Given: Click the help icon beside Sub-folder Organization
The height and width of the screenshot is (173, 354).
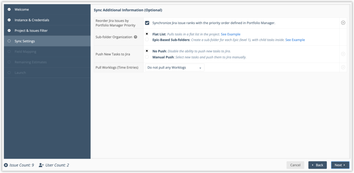Looking at the screenshot, I should (136, 37).
